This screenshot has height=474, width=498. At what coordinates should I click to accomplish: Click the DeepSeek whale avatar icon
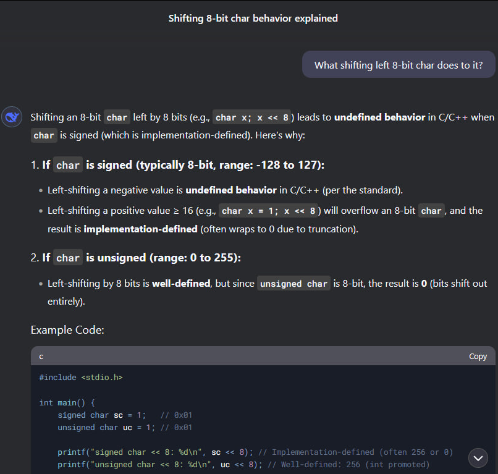point(12,117)
